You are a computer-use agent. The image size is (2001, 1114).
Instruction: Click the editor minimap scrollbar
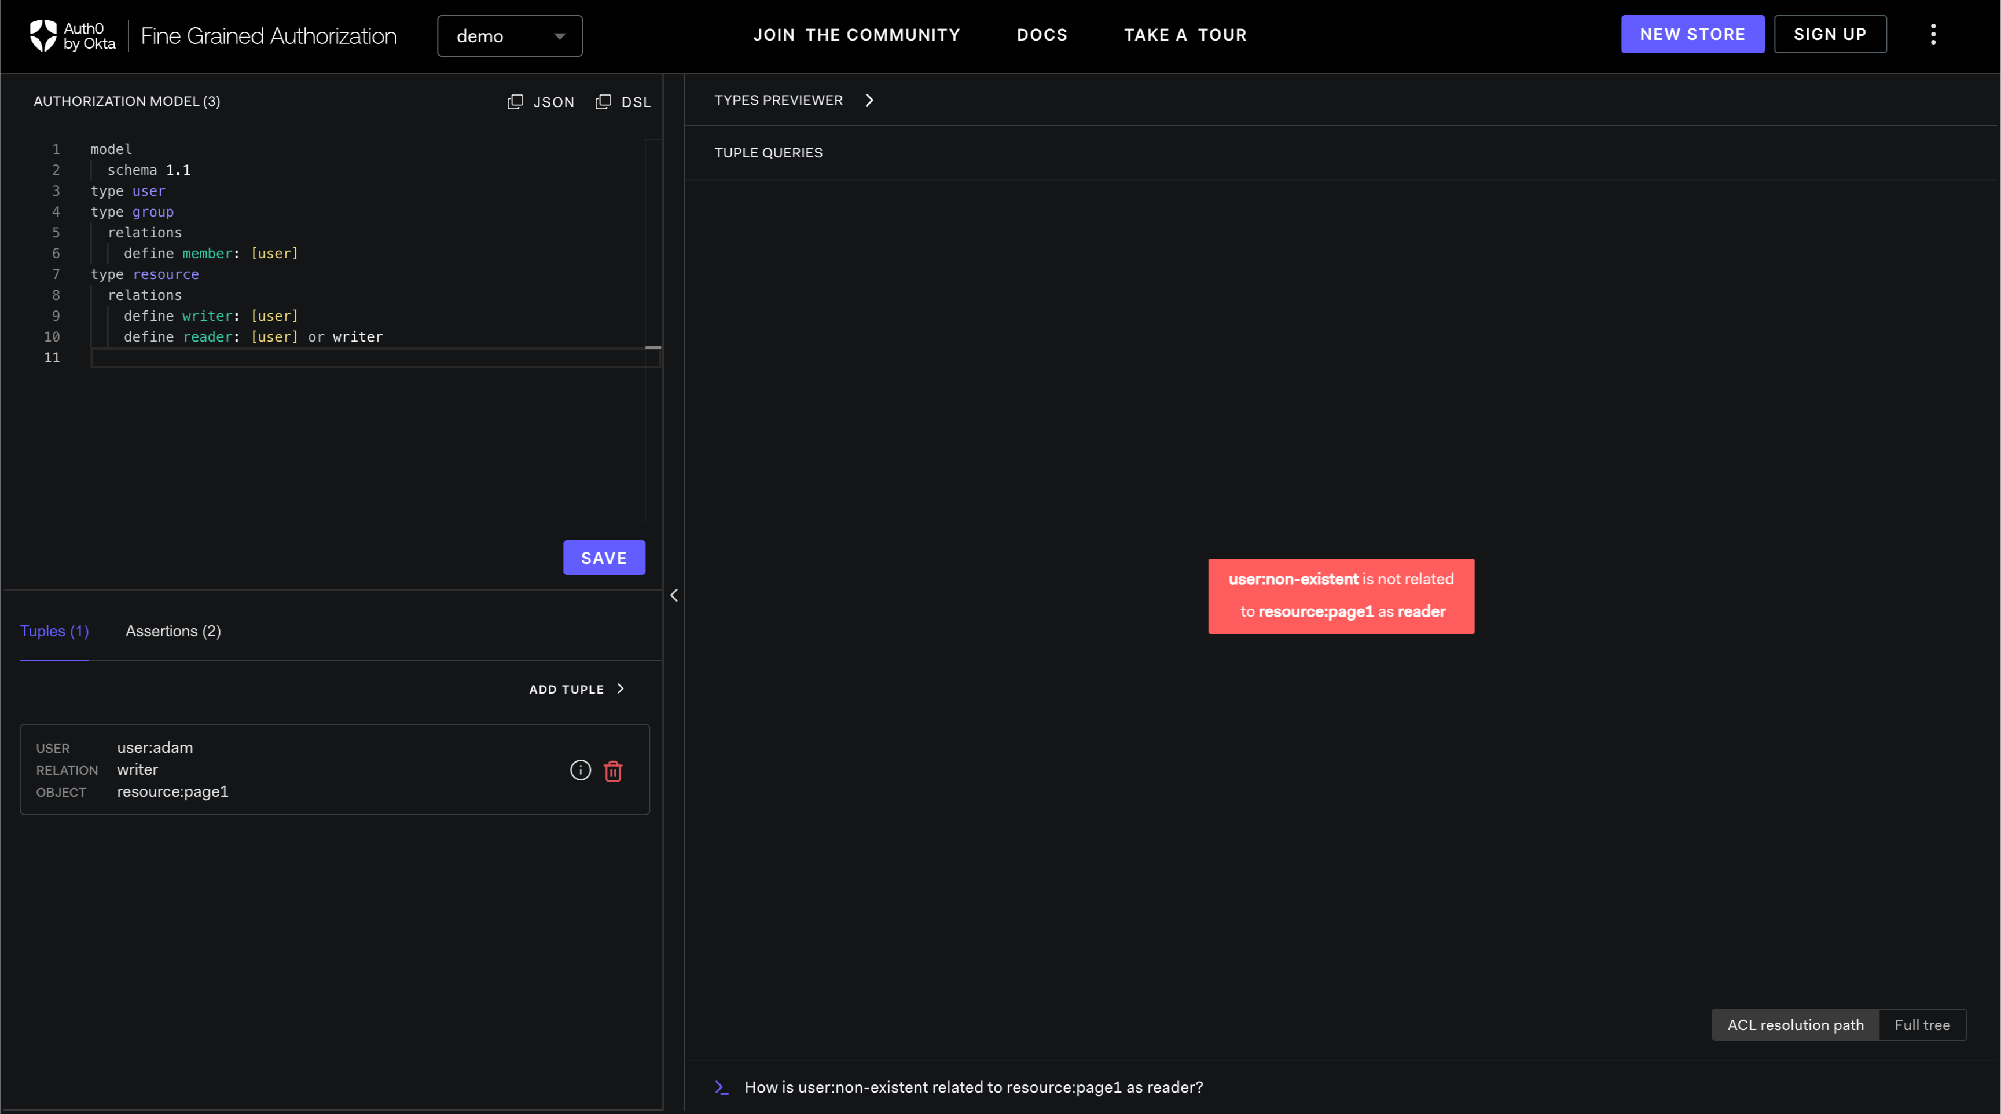pyautogui.click(x=652, y=331)
